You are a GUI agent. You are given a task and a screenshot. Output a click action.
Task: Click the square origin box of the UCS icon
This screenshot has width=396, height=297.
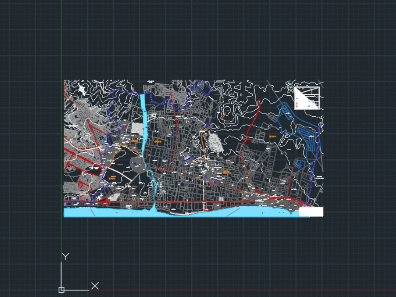[x=62, y=290]
